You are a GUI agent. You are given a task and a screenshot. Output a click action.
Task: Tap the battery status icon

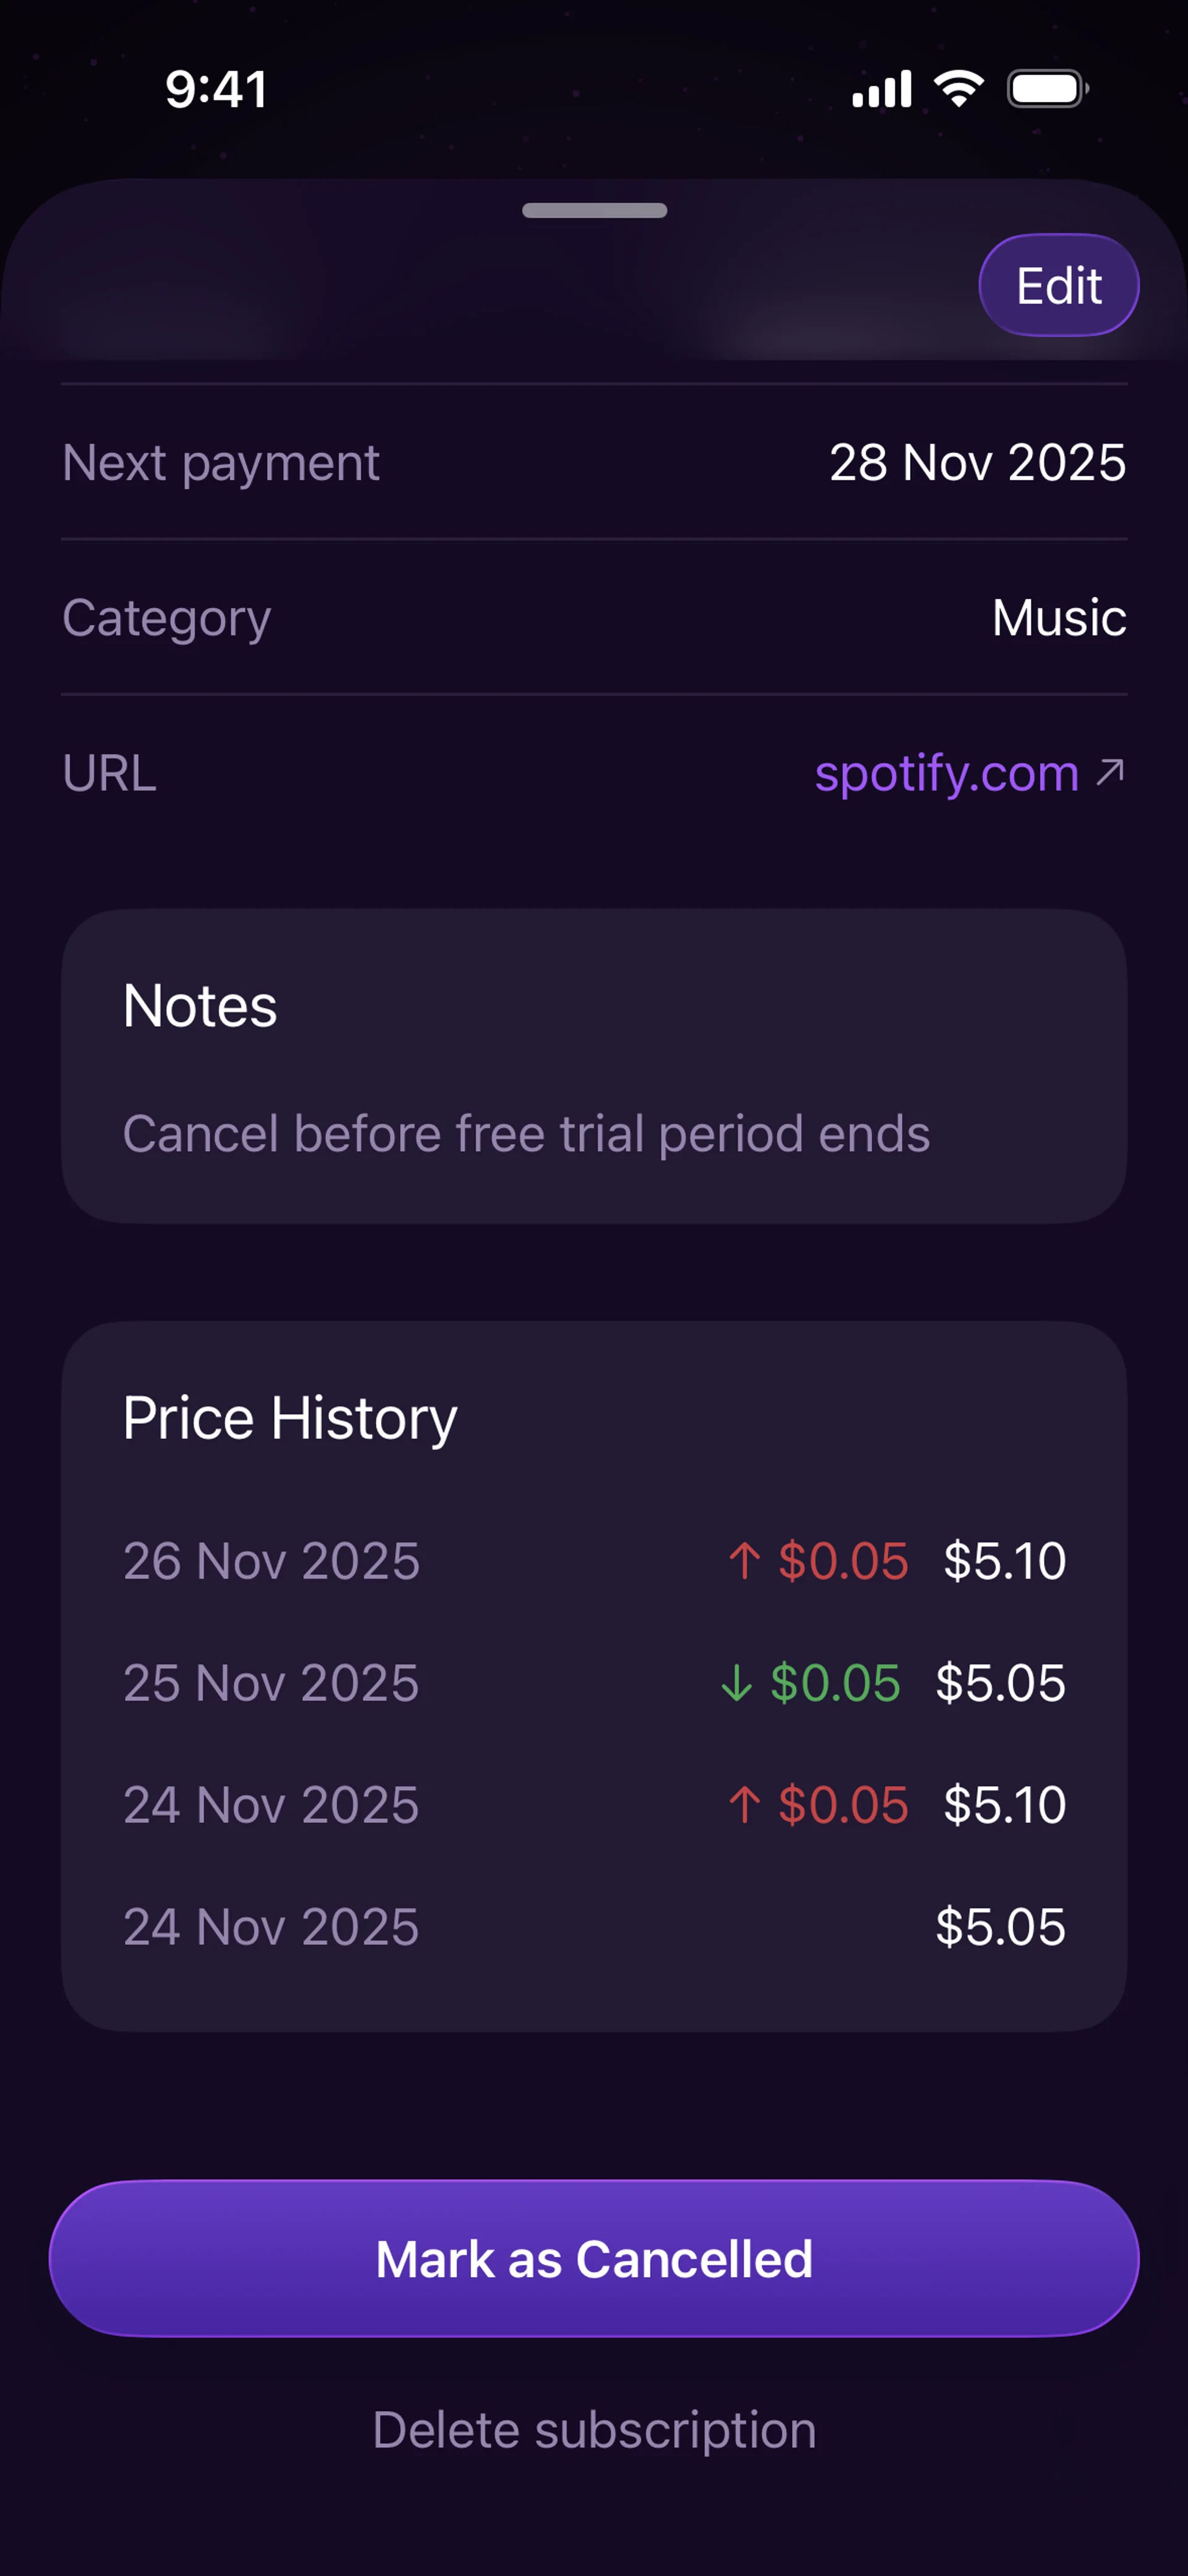point(1047,89)
